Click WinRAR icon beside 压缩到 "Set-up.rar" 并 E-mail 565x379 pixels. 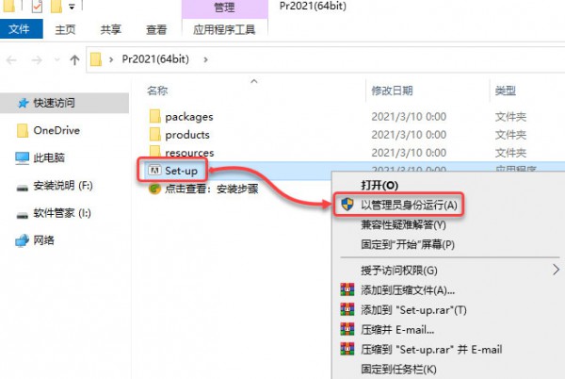(x=347, y=349)
